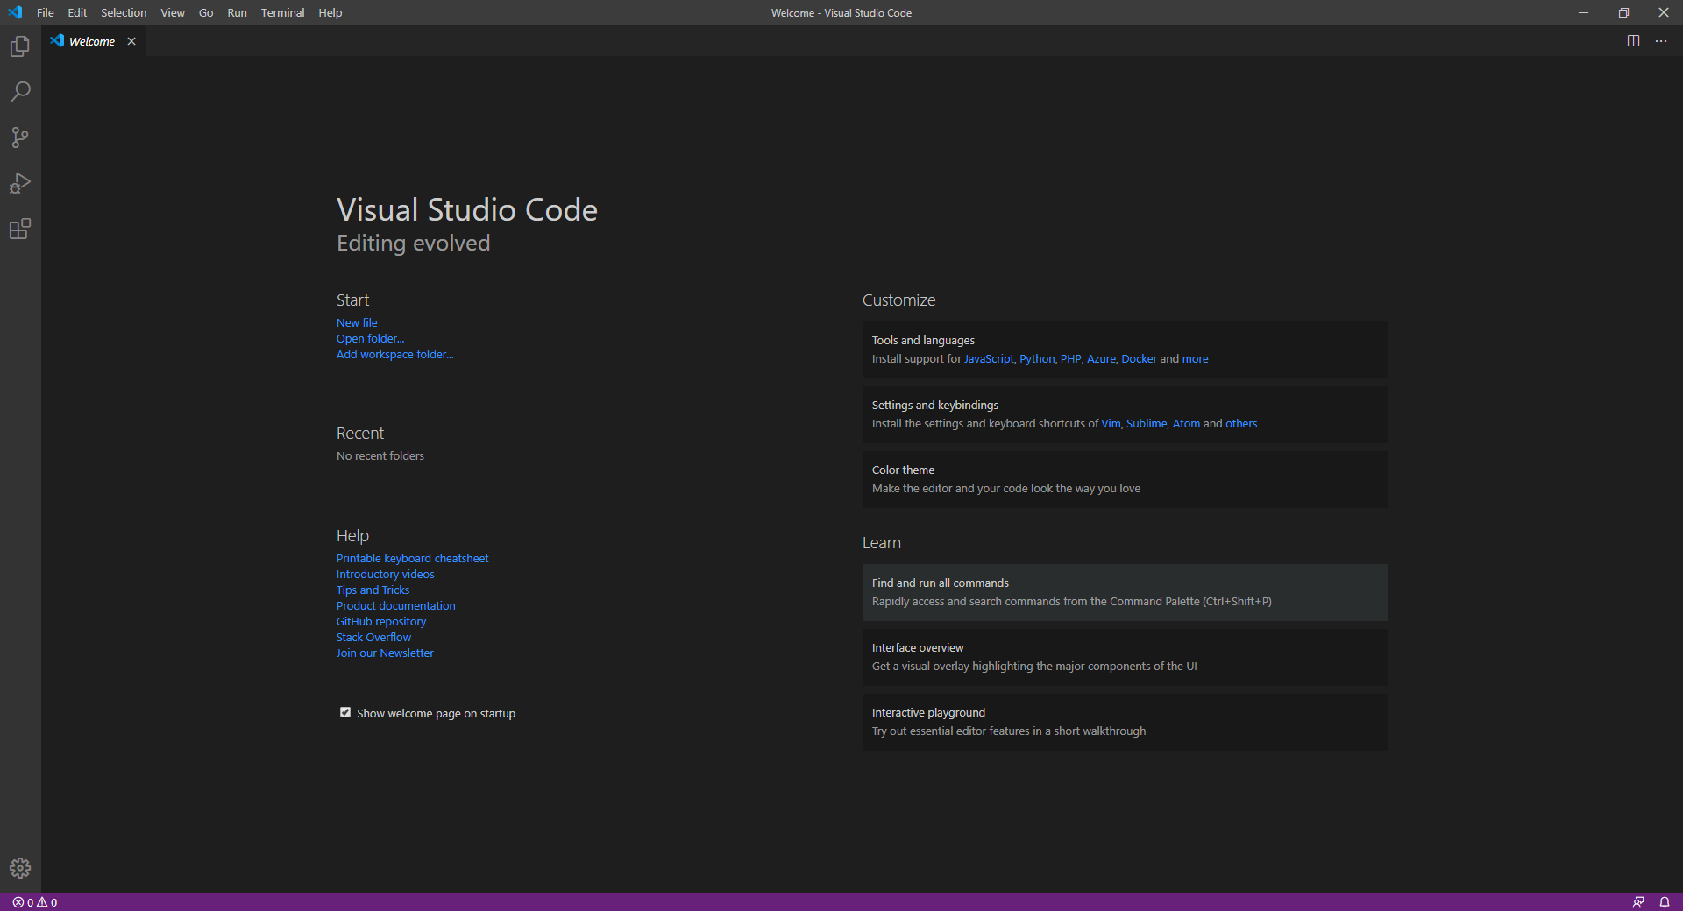The height and width of the screenshot is (911, 1683).
Task: Open the notifications bell in status bar
Action: (1665, 902)
